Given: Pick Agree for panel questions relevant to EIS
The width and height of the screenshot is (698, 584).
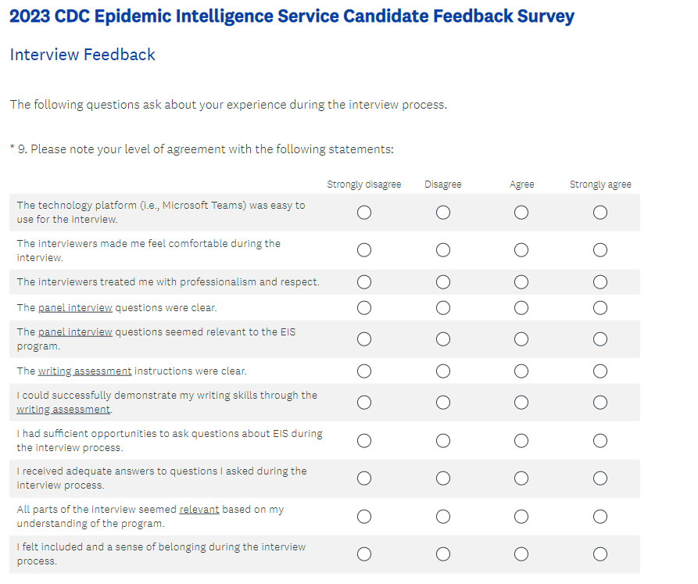Looking at the screenshot, I should [x=521, y=339].
